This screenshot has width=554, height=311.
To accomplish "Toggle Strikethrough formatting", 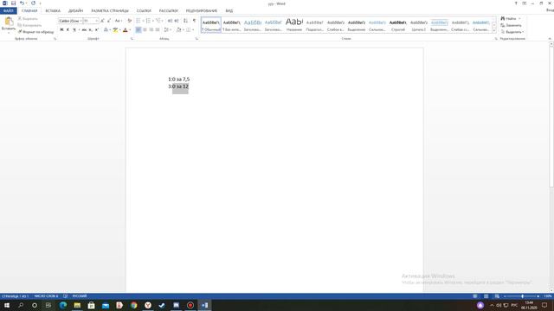I will (84, 30).
